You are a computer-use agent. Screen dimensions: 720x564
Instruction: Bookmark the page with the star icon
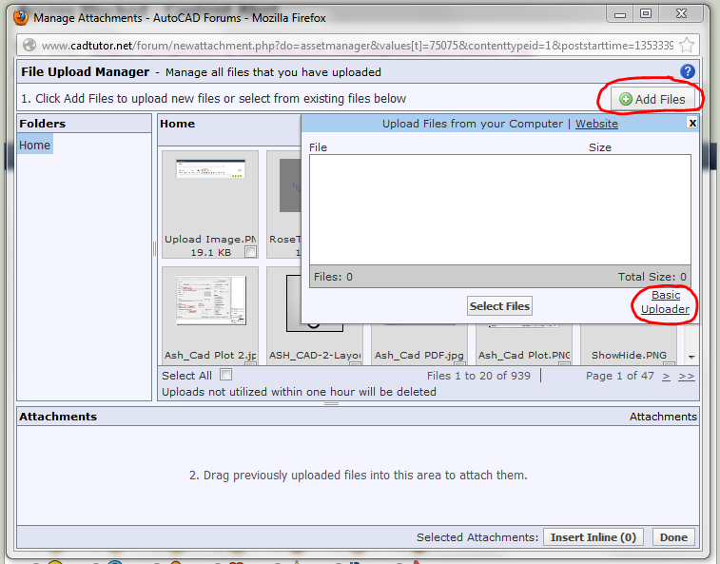pyautogui.click(x=687, y=45)
